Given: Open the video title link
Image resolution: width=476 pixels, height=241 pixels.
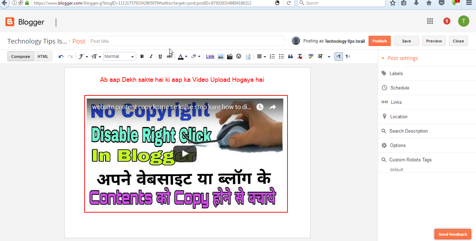Looking at the screenshot, I should (172, 107).
